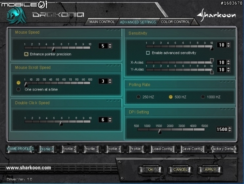
Task: Decrease Mouse Speed with down arrow
Action: point(110,47)
